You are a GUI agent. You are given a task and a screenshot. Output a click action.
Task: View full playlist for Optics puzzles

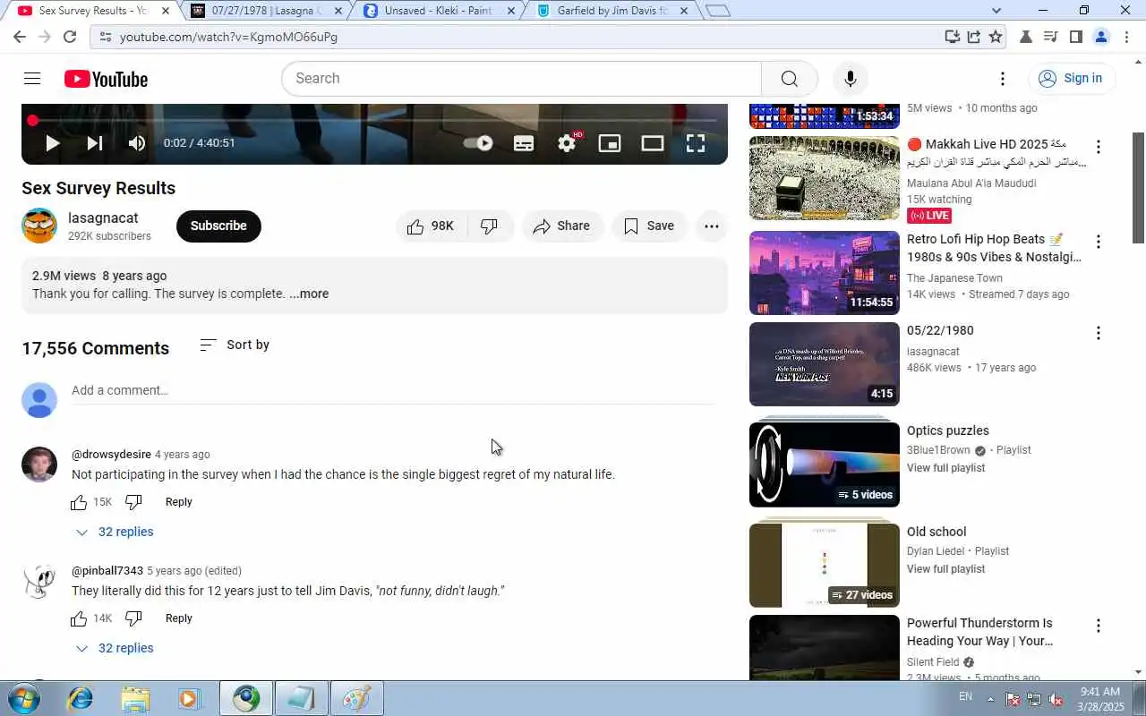coord(945,468)
